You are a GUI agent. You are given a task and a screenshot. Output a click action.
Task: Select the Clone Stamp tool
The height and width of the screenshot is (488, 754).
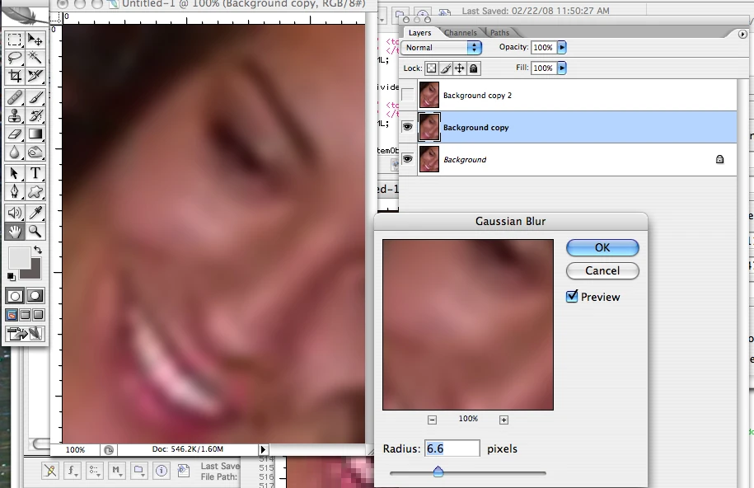coord(15,116)
